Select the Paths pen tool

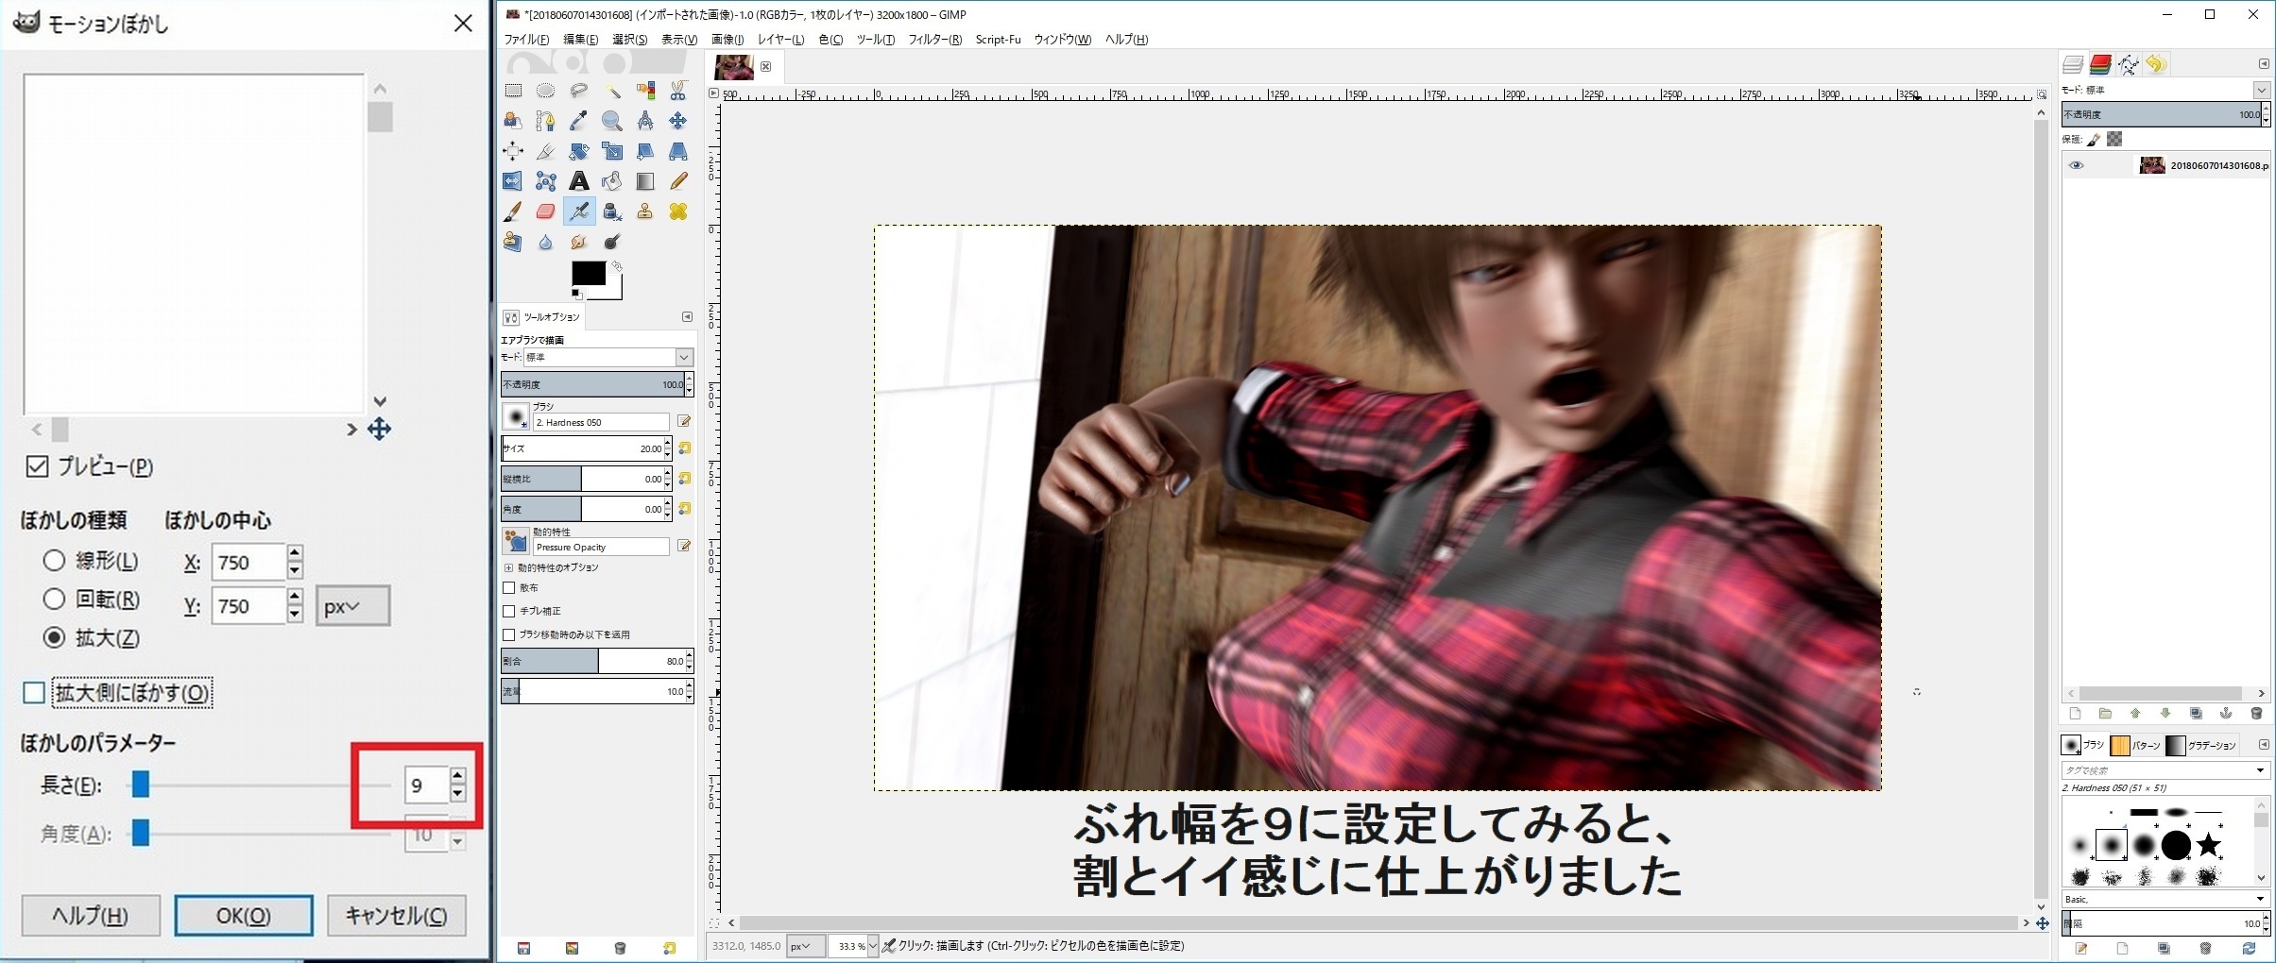point(546,121)
